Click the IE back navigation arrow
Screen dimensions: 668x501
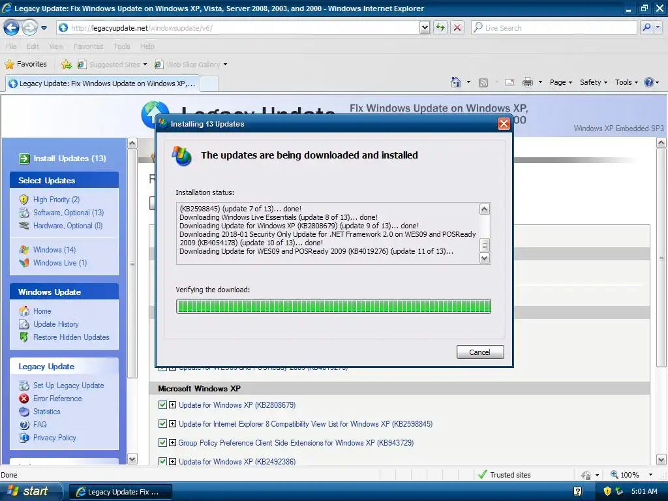point(11,28)
